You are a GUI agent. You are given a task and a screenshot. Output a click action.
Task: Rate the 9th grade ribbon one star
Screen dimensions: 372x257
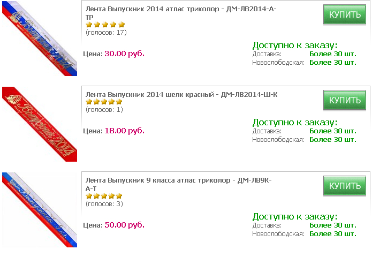pyautogui.click(x=89, y=196)
